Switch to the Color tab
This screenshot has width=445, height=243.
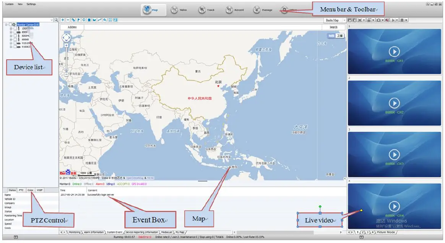pos(30,190)
